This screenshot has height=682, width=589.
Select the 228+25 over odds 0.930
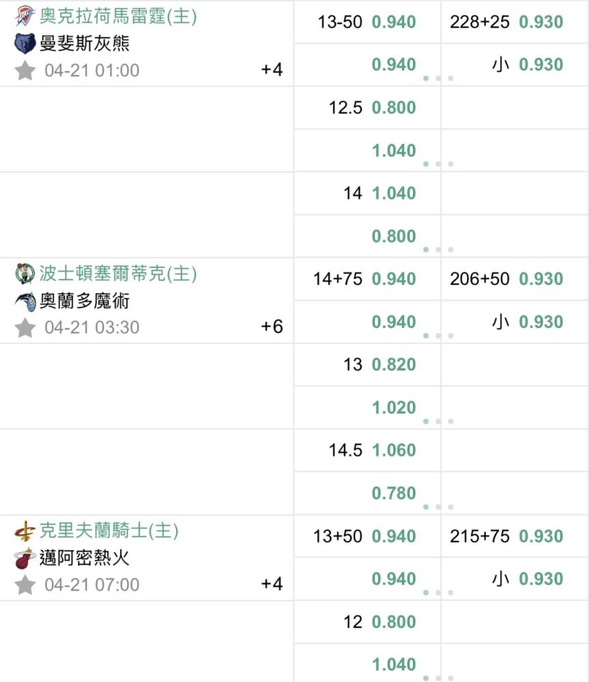click(x=541, y=22)
